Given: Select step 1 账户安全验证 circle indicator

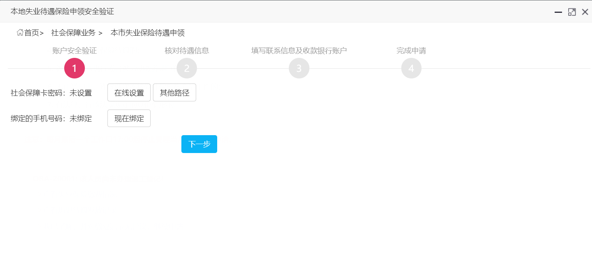Looking at the screenshot, I should click(x=74, y=68).
